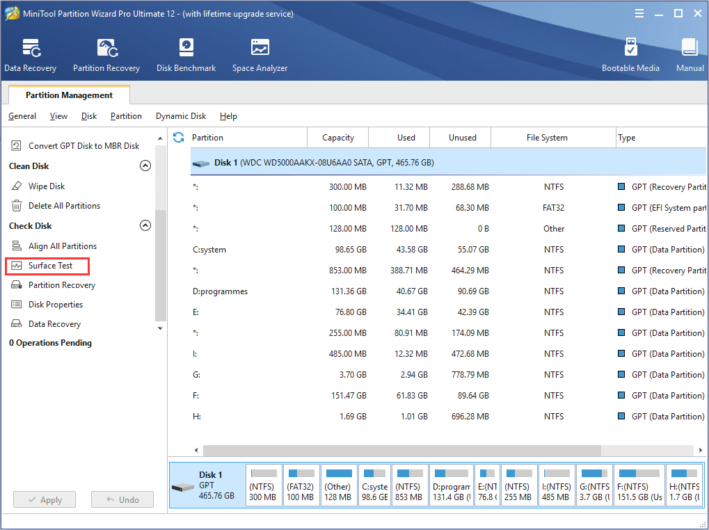Run a Surface Test on the disk
This screenshot has height=530, width=709.
(50, 266)
